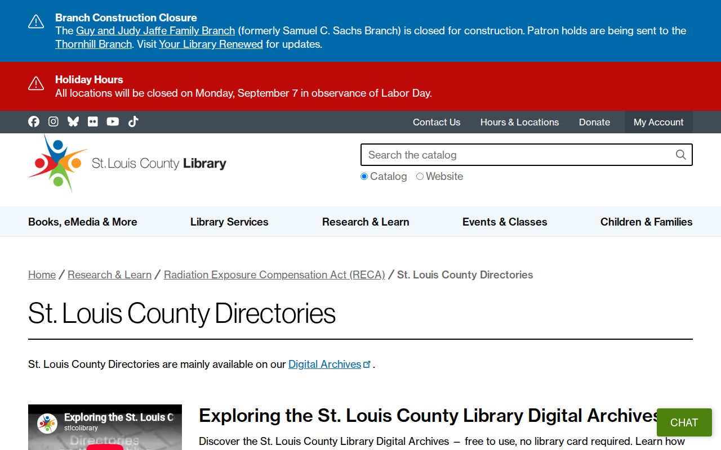The image size is (721, 450).
Task: Open My Account
Action: click(658, 122)
